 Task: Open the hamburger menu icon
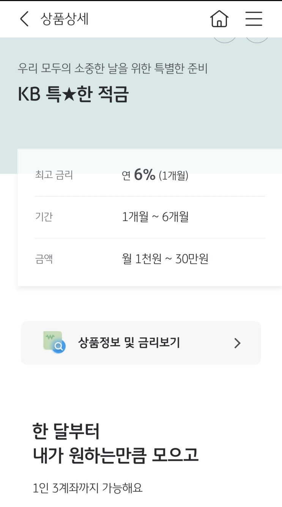(x=254, y=19)
